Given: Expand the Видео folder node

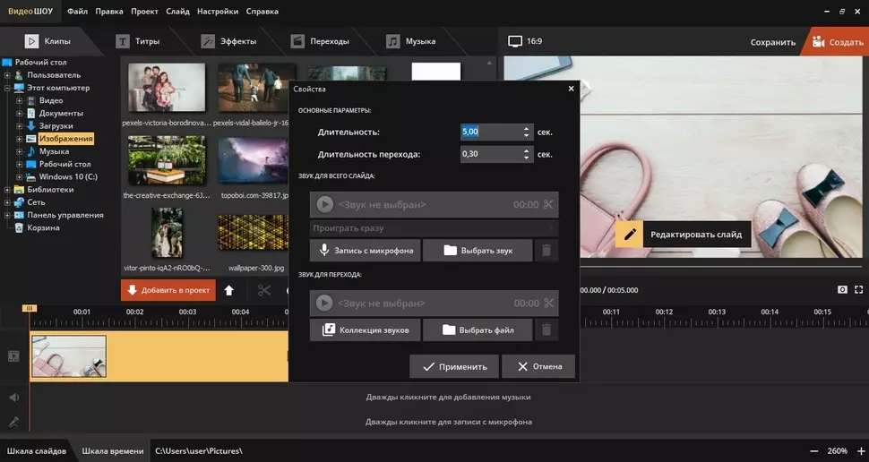Looking at the screenshot, I should (20, 101).
